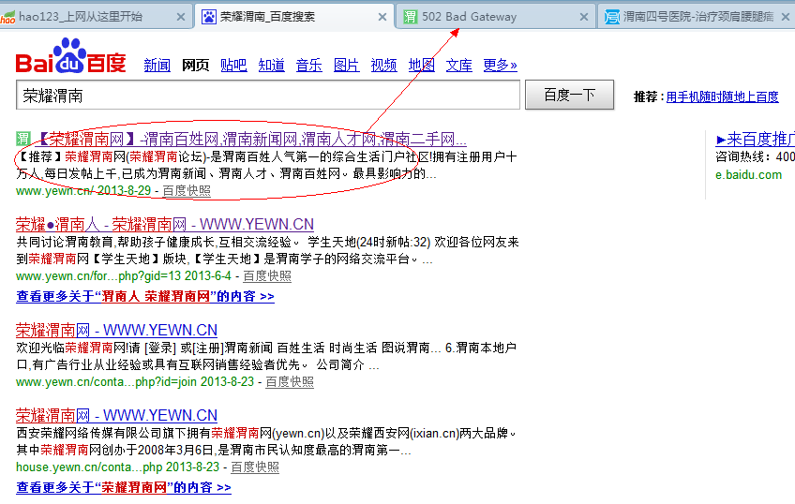Open 查看更多关于“荣耀渭南网”的内容 link
Image resolution: width=795 pixels, height=504 pixels.
[x=124, y=487]
